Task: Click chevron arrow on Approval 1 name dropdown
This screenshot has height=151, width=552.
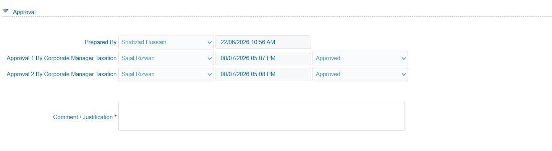Action: tap(209, 58)
